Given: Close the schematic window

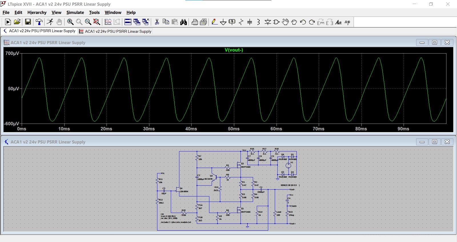Looking at the screenshot, I should click(447, 142).
